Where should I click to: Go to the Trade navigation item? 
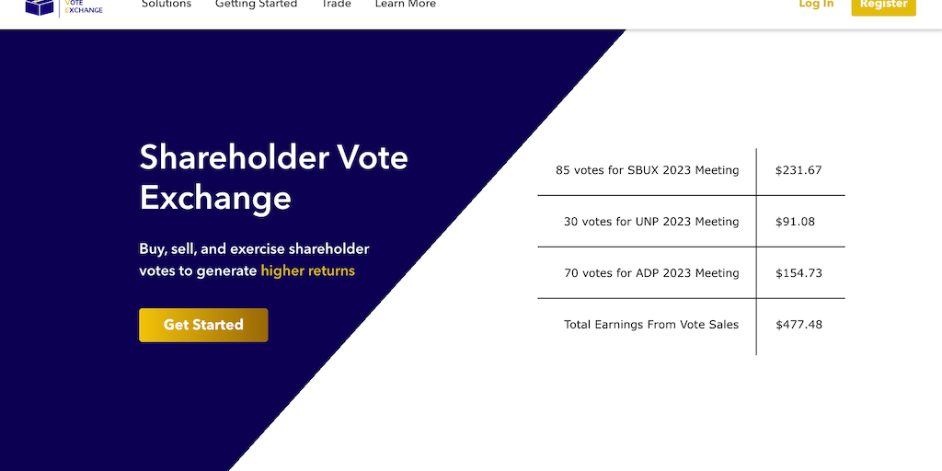pos(336,5)
